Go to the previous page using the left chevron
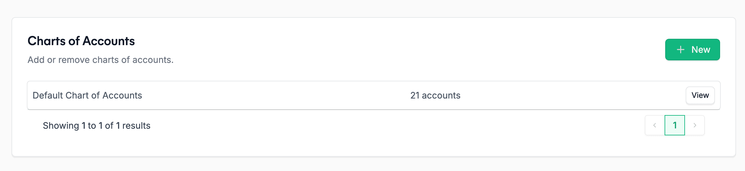The width and height of the screenshot is (745, 171). pos(655,125)
